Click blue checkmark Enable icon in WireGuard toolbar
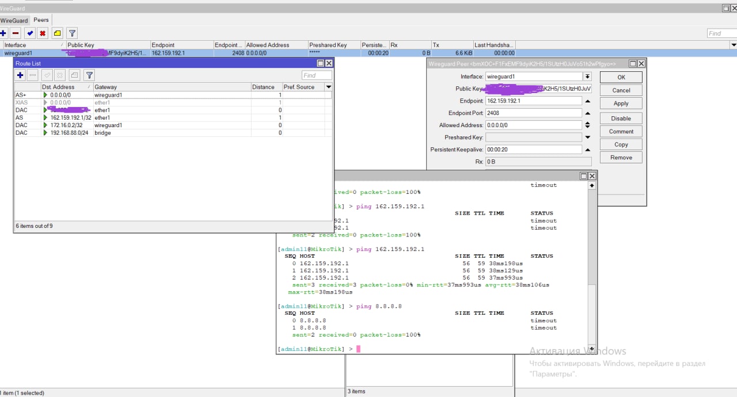 (x=30, y=33)
